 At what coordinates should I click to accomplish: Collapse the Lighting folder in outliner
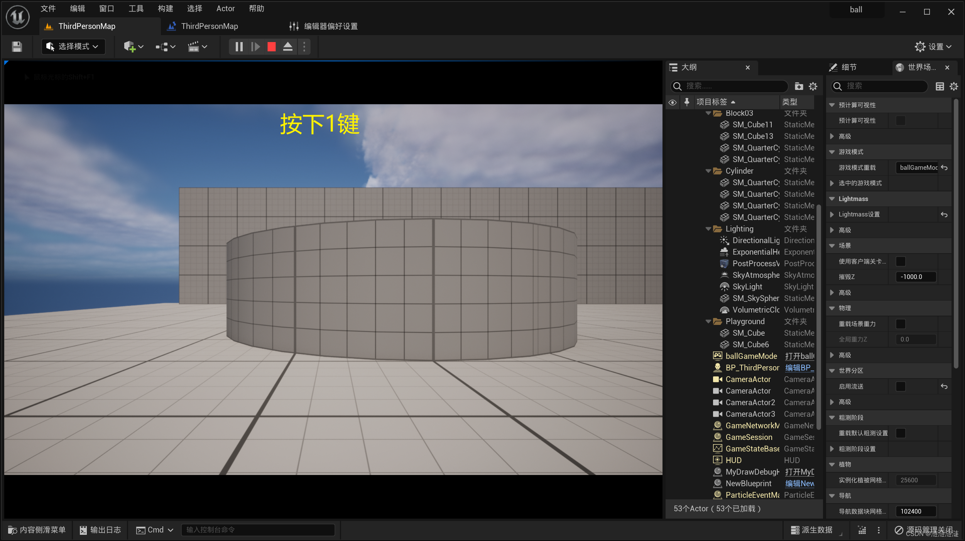tap(708, 229)
